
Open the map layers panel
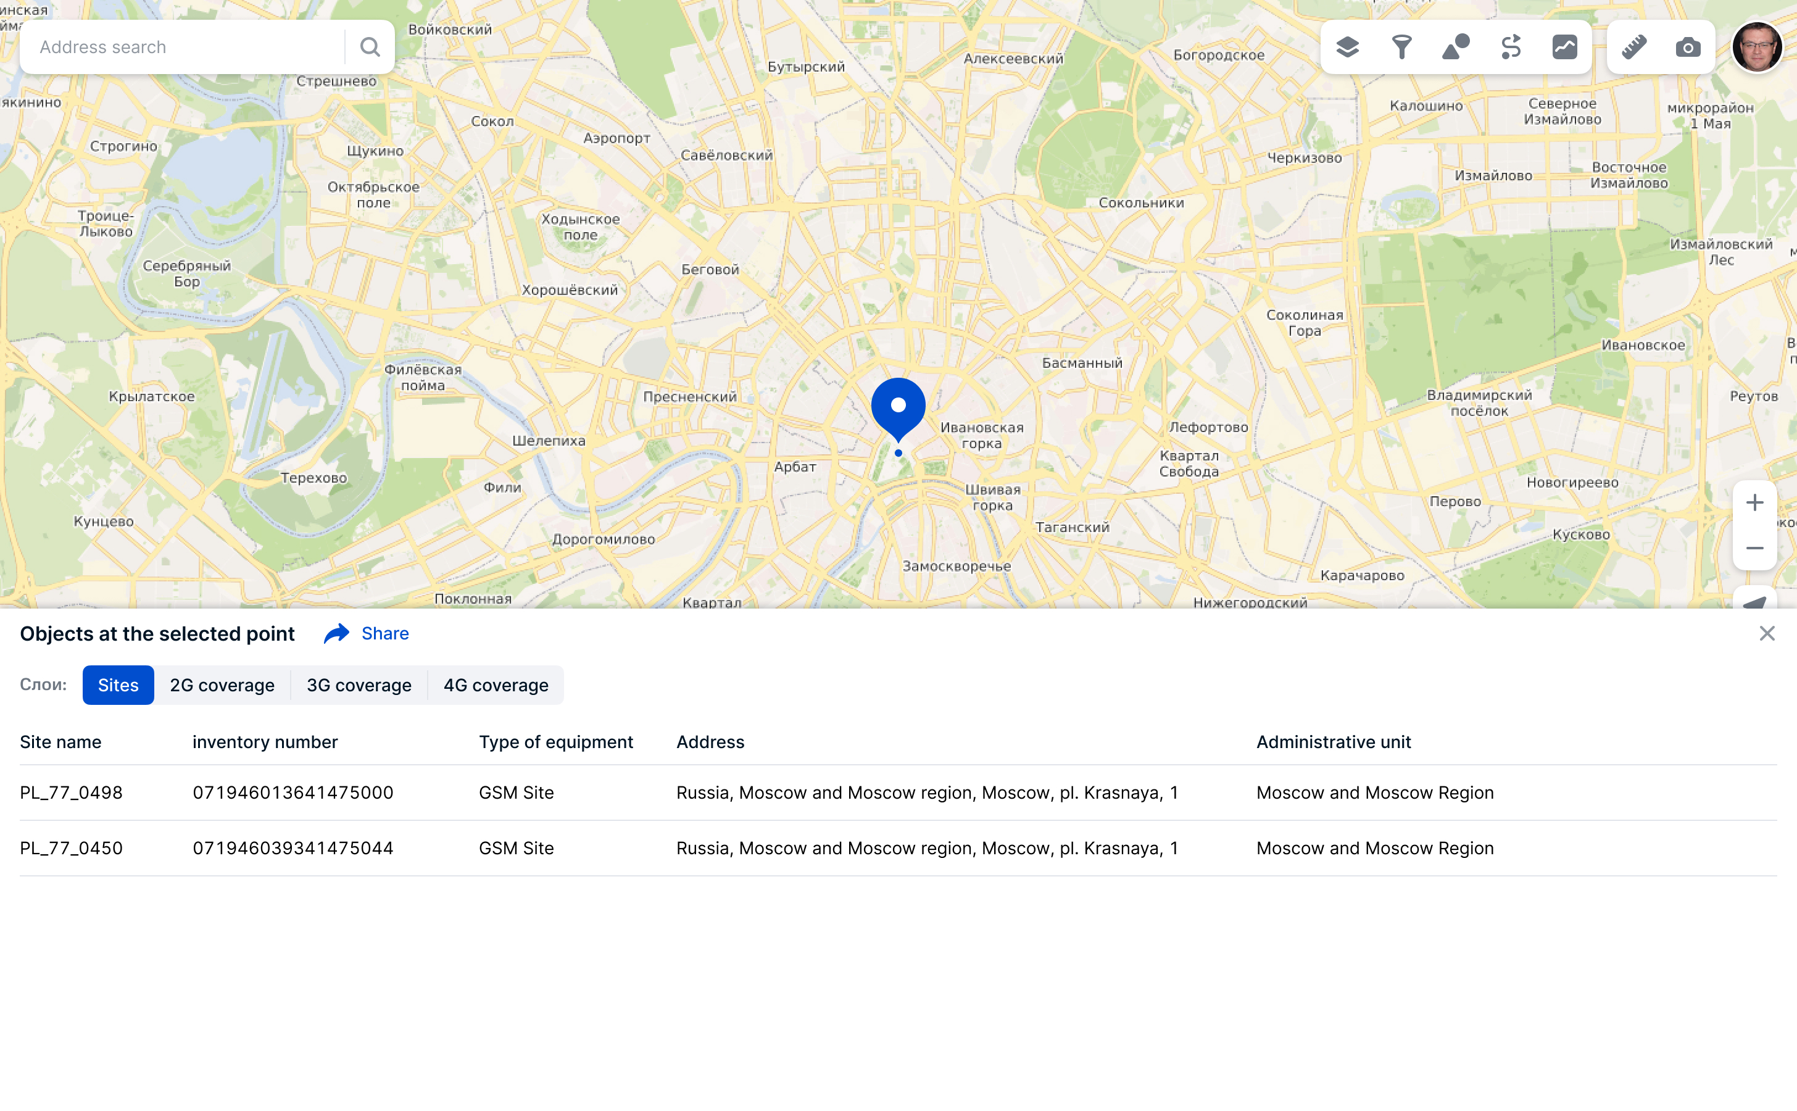coord(1347,47)
